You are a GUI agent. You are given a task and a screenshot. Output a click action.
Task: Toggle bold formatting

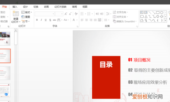coord(37,20)
